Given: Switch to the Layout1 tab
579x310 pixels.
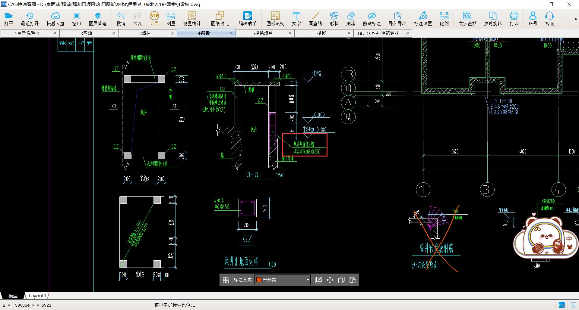Looking at the screenshot, I should click(37, 296).
